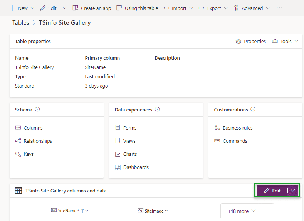Click the Columns Abc icon
The height and width of the screenshot is (221, 304).
(18, 128)
